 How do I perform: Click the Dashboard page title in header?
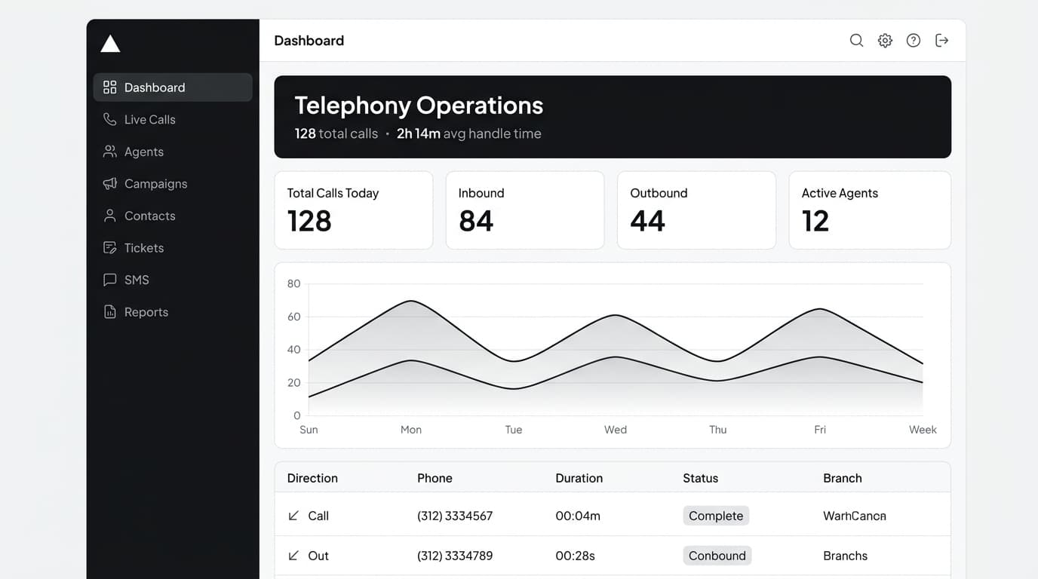click(309, 41)
